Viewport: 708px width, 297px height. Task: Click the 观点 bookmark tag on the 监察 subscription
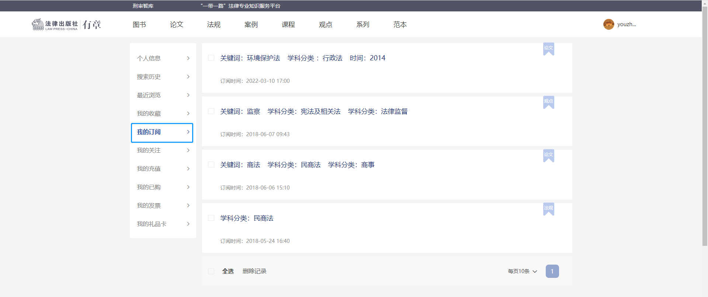click(x=548, y=102)
